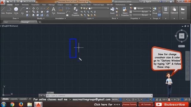This screenshot has width=191, height=107.
Task: Toggle drawing grid display in status bar
Action: click(121, 100)
